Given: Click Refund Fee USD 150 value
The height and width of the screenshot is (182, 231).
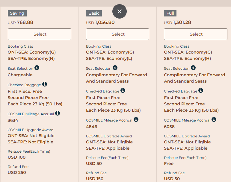Looking at the screenshot, I should coord(95,179).
